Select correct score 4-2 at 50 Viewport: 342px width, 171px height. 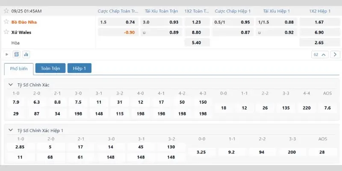pos(182,102)
